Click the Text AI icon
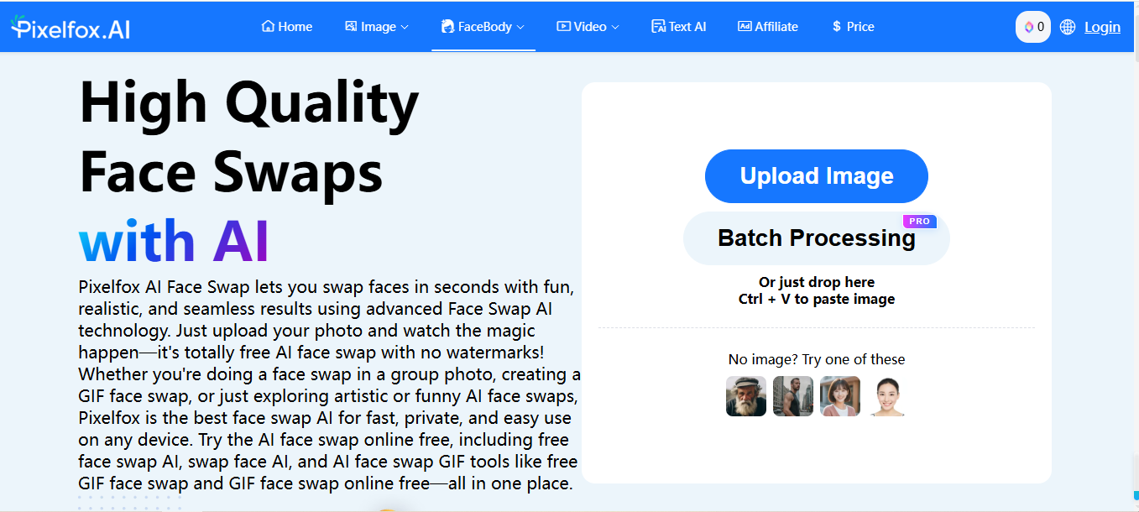 [658, 27]
